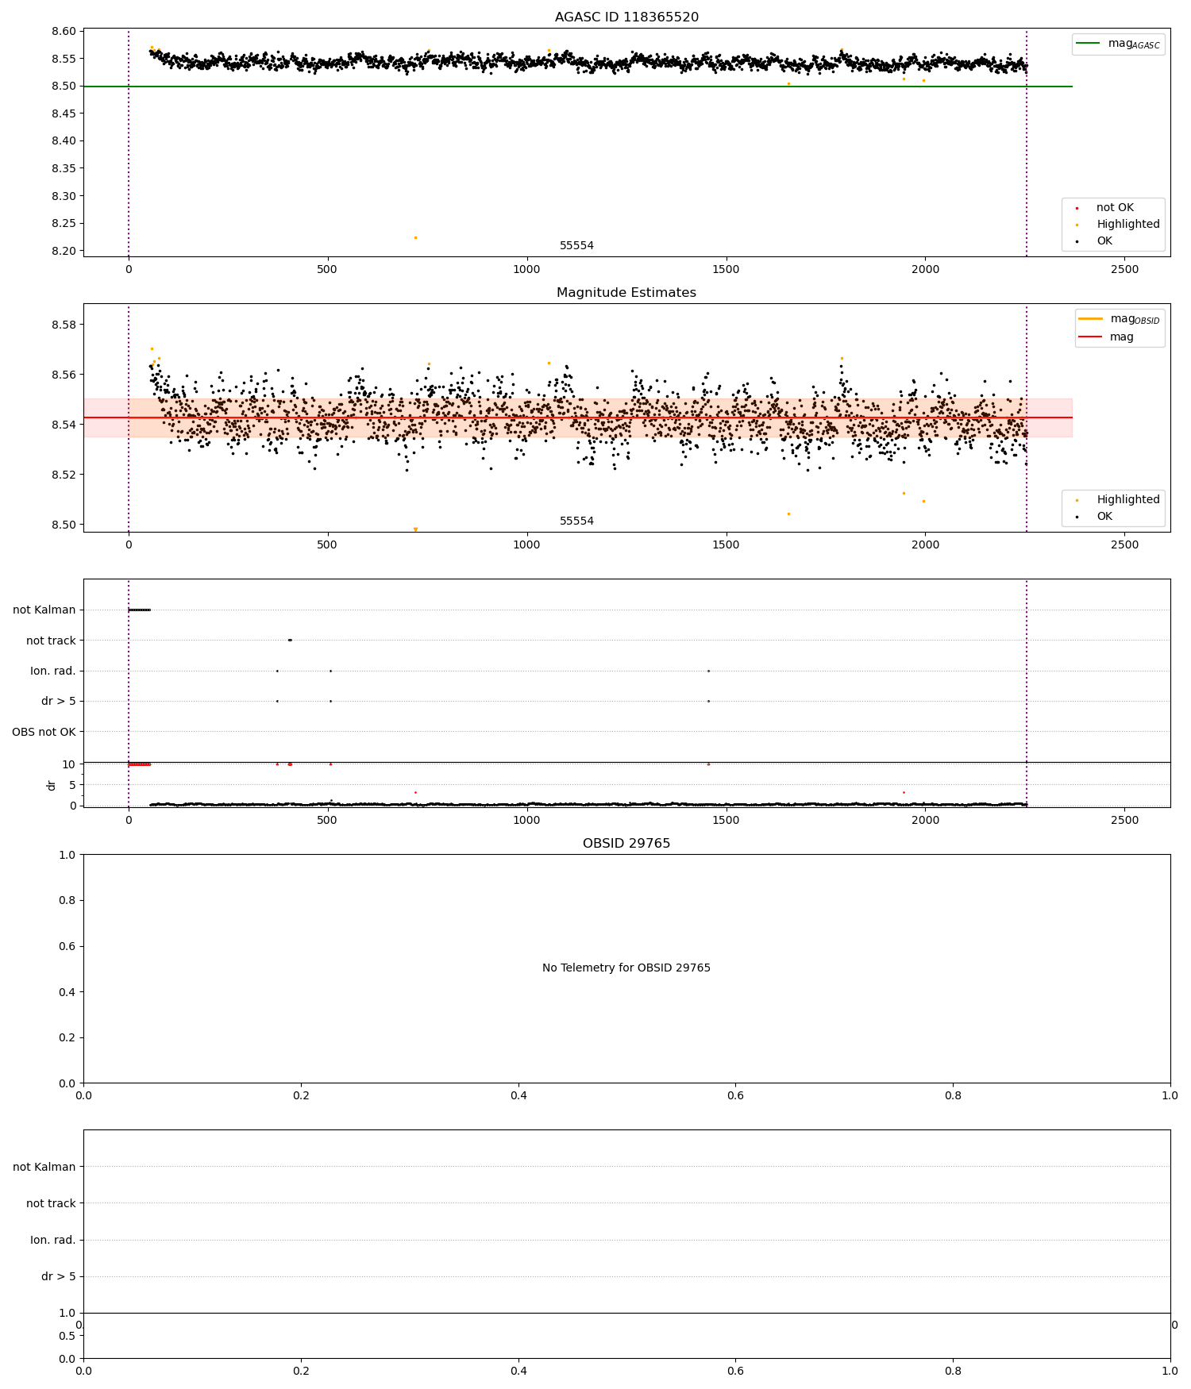Click 'not Kalman' label in the bottom plot
The width and height of the screenshot is (1191, 1389).
(x=44, y=1168)
